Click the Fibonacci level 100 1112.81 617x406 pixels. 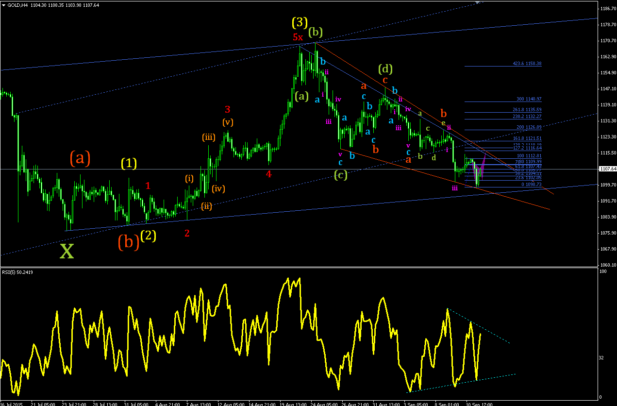coord(529,156)
